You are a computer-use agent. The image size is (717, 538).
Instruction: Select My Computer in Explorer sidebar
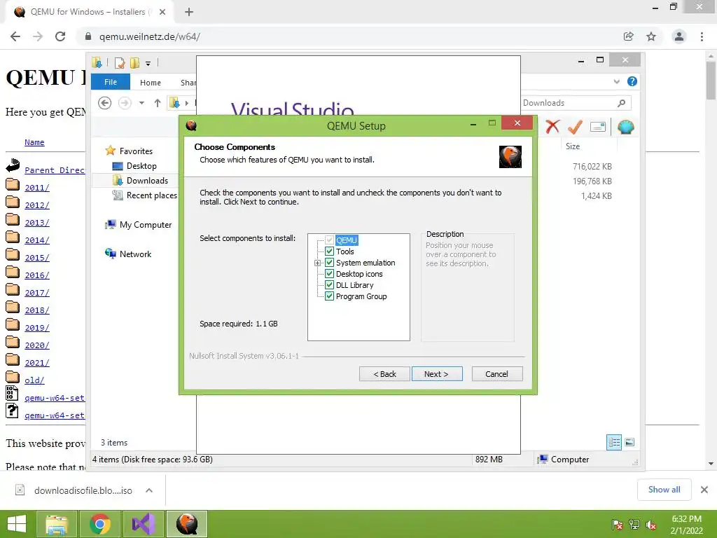pyautogui.click(x=146, y=225)
